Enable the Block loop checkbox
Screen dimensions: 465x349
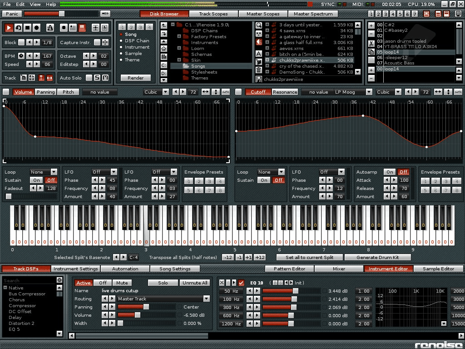pyautogui.click(x=21, y=42)
